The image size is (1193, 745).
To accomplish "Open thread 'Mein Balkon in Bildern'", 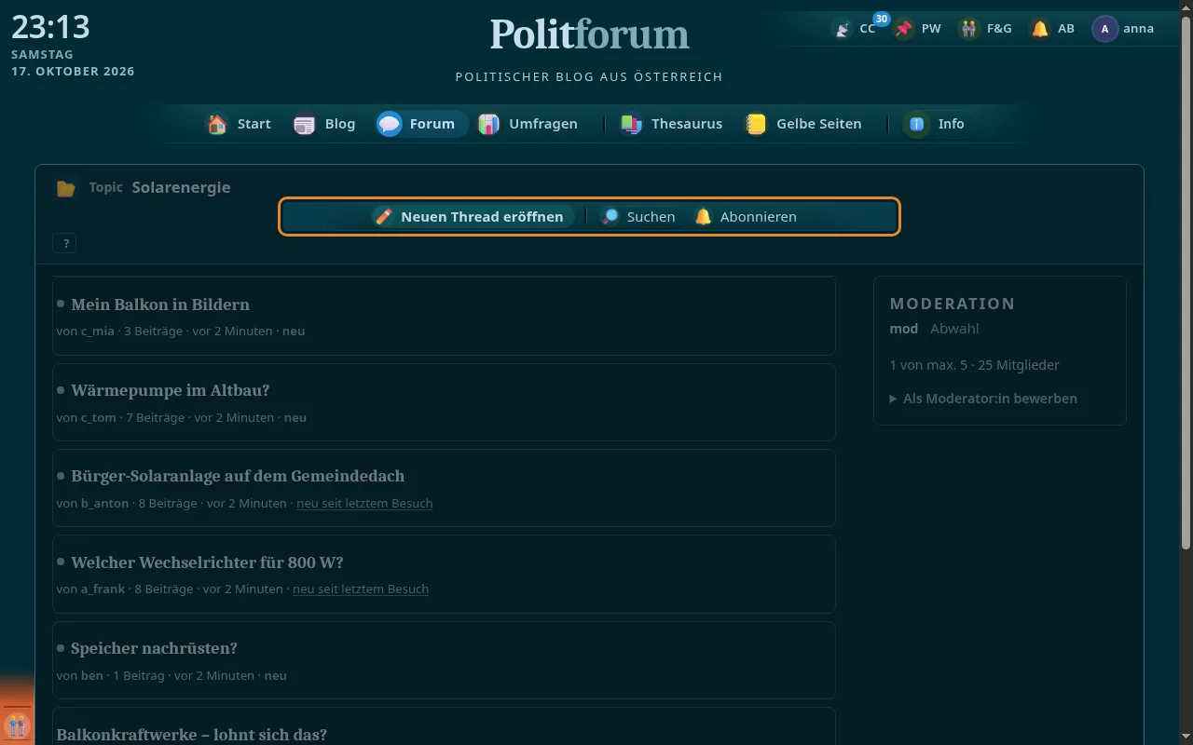I will 160,305.
